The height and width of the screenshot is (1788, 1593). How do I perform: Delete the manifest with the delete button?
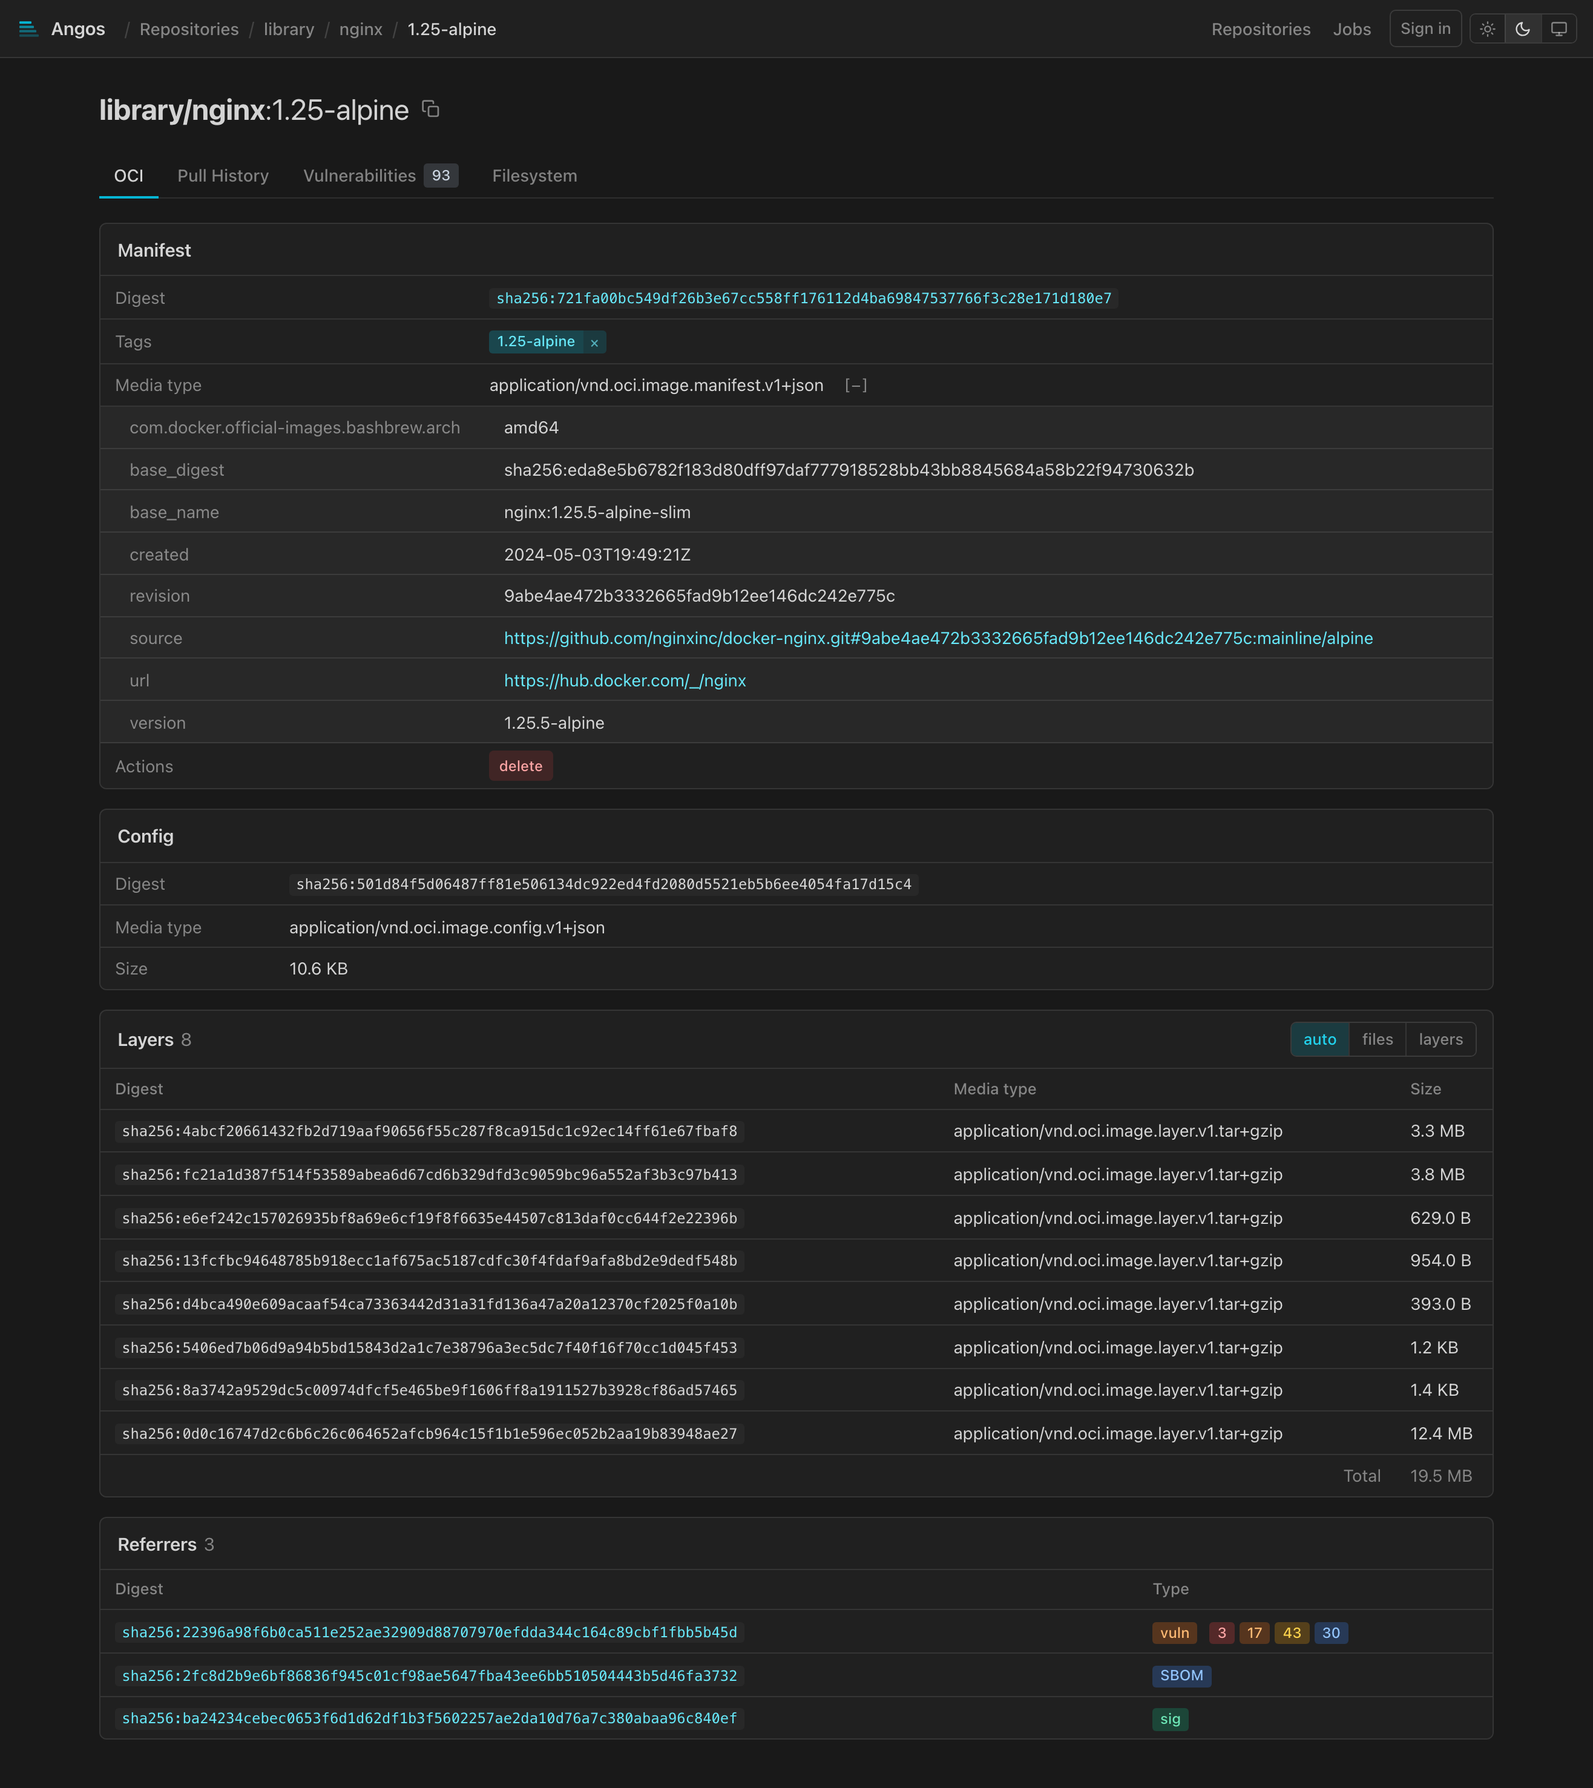(x=521, y=766)
